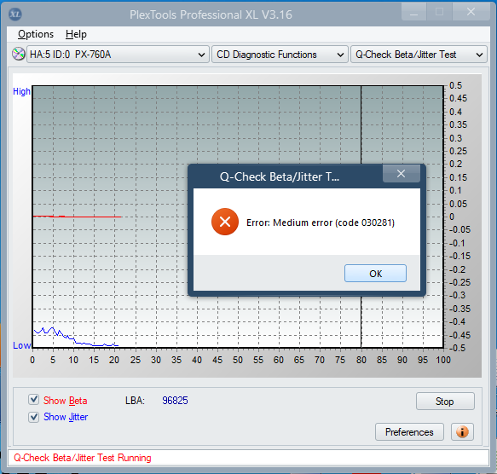Close the PlexTools main window
497x474 pixels.
(471, 12)
